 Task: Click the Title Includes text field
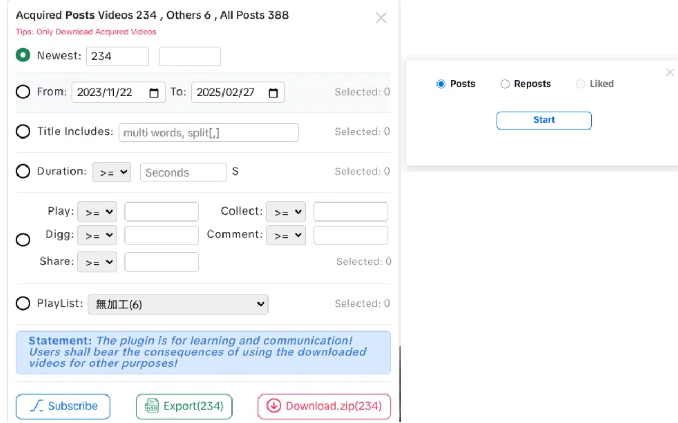coord(209,133)
